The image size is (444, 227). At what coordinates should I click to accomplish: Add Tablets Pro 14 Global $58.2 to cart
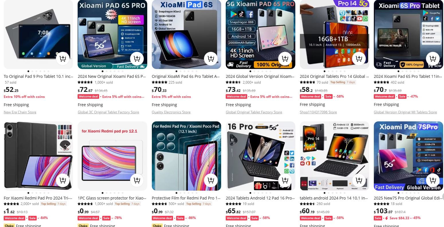click(x=359, y=59)
